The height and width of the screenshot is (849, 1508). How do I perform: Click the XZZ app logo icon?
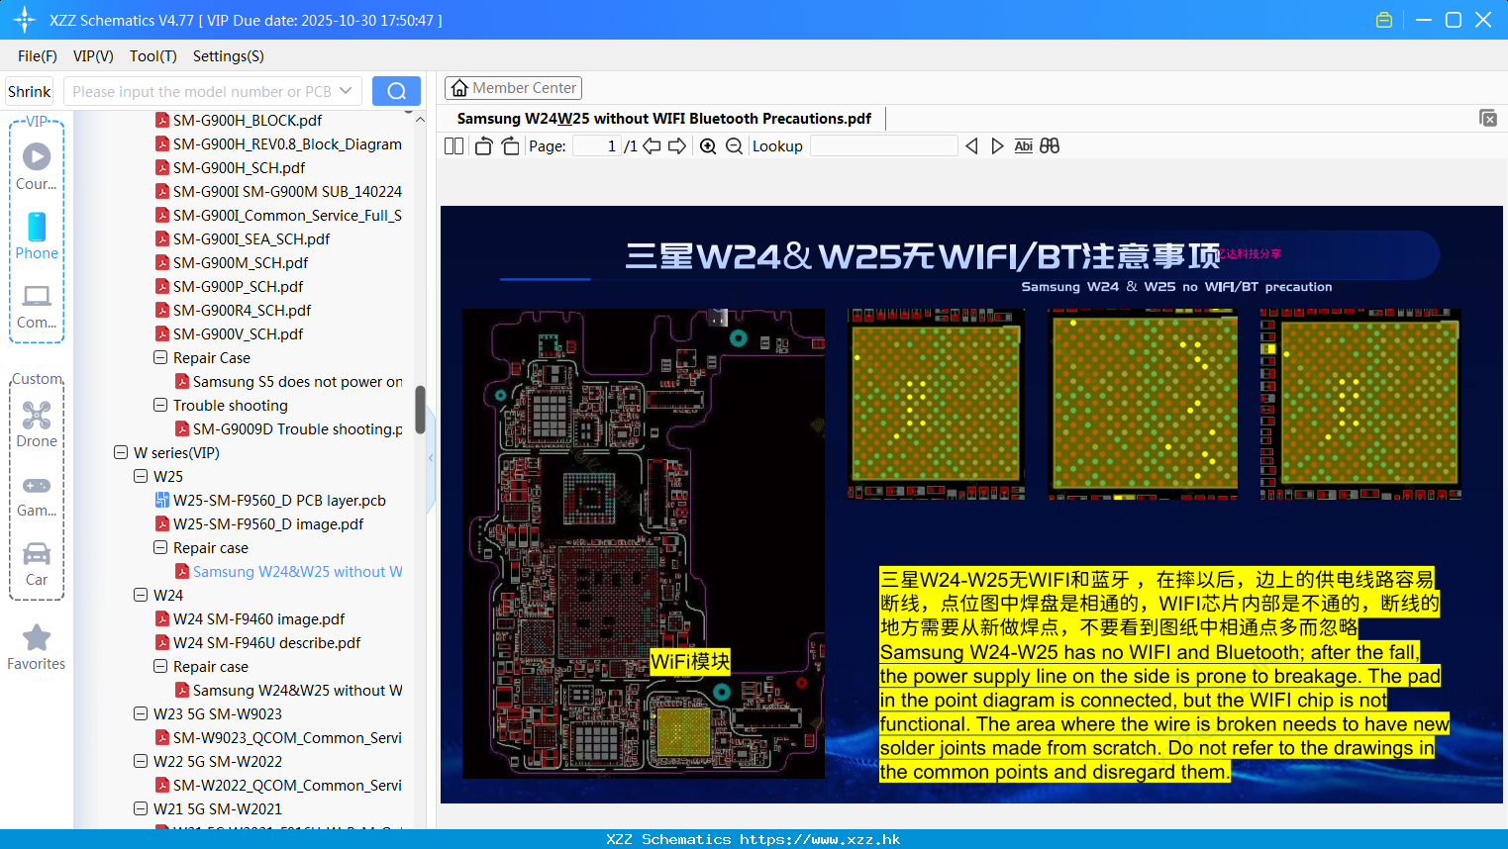point(25,20)
